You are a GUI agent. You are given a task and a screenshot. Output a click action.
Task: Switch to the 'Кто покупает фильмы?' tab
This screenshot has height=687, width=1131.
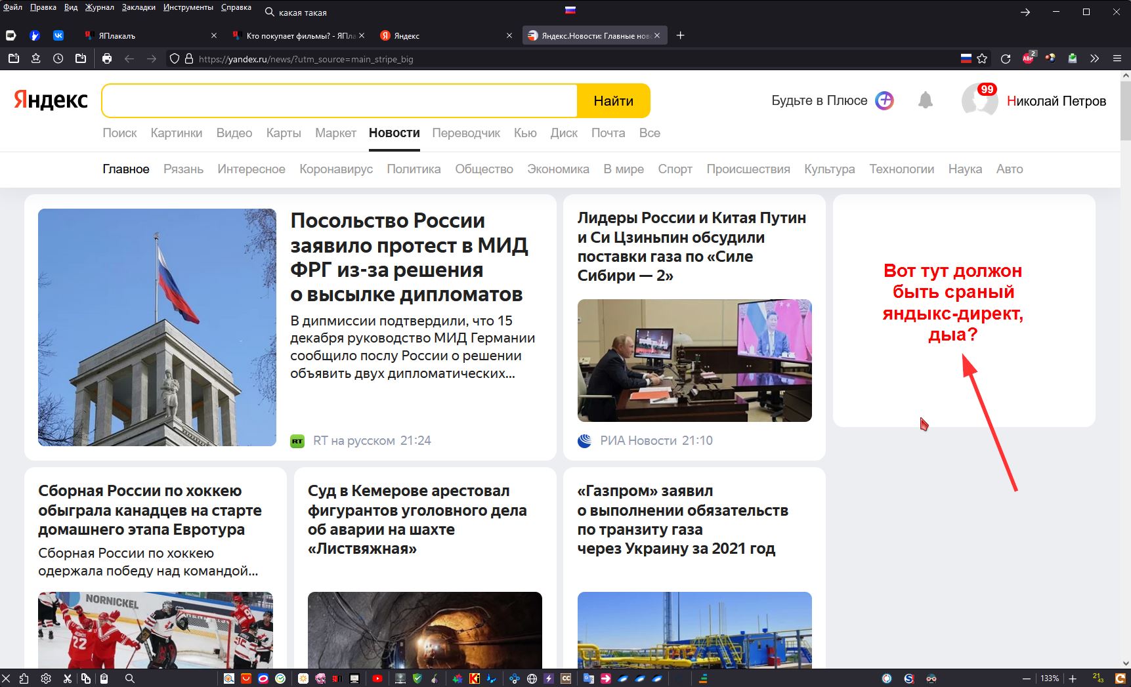pyautogui.click(x=300, y=35)
